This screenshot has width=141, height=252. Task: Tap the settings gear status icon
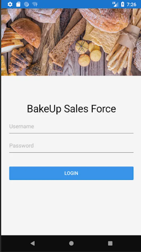coord(10,4)
